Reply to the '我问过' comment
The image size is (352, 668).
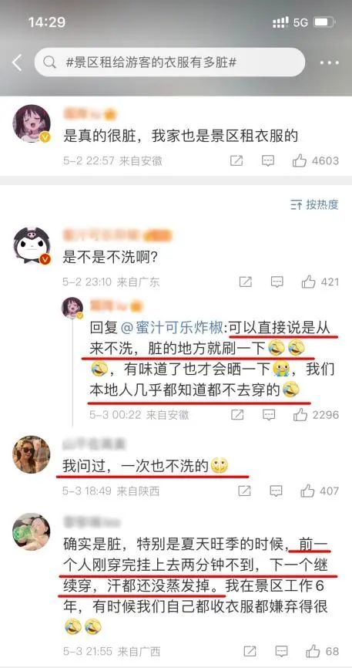point(277,491)
